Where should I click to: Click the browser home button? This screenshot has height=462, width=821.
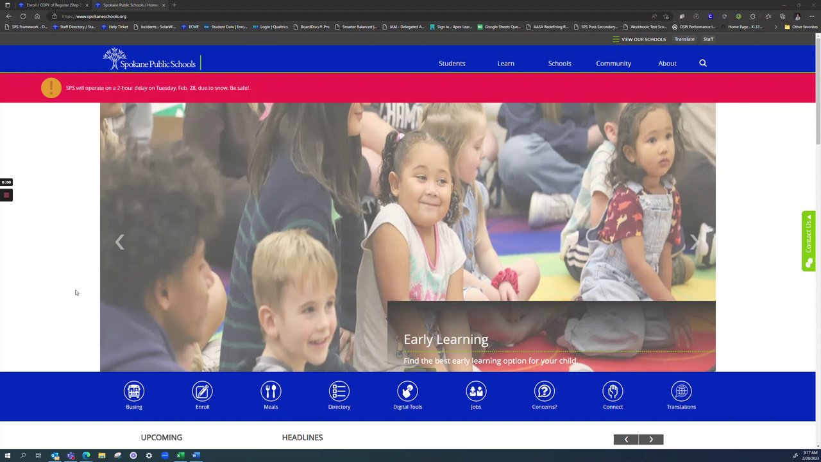[x=37, y=16]
